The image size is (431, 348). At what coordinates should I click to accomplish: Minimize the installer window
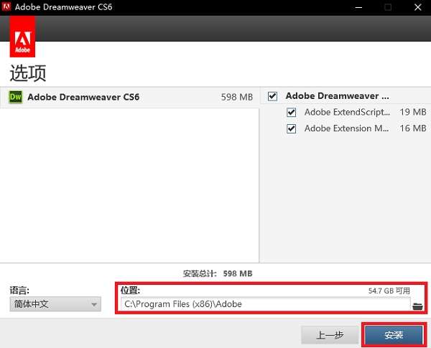tap(358, 7)
